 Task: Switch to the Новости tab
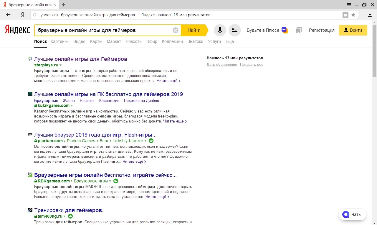(x=134, y=41)
